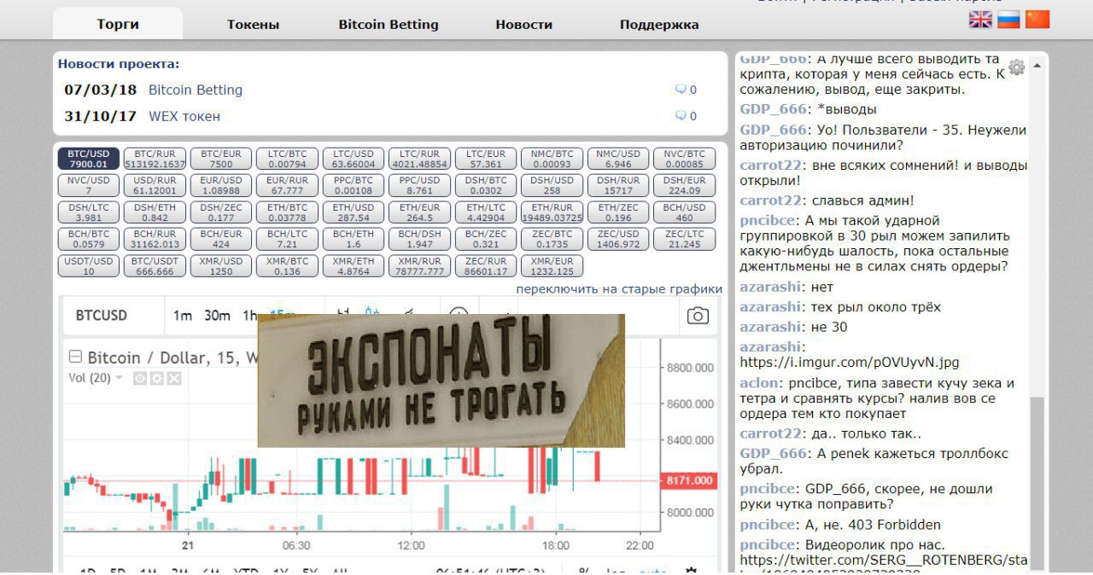Select XMR/USD pair button
This screenshot has width=1093, height=575.
pos(221,265)
